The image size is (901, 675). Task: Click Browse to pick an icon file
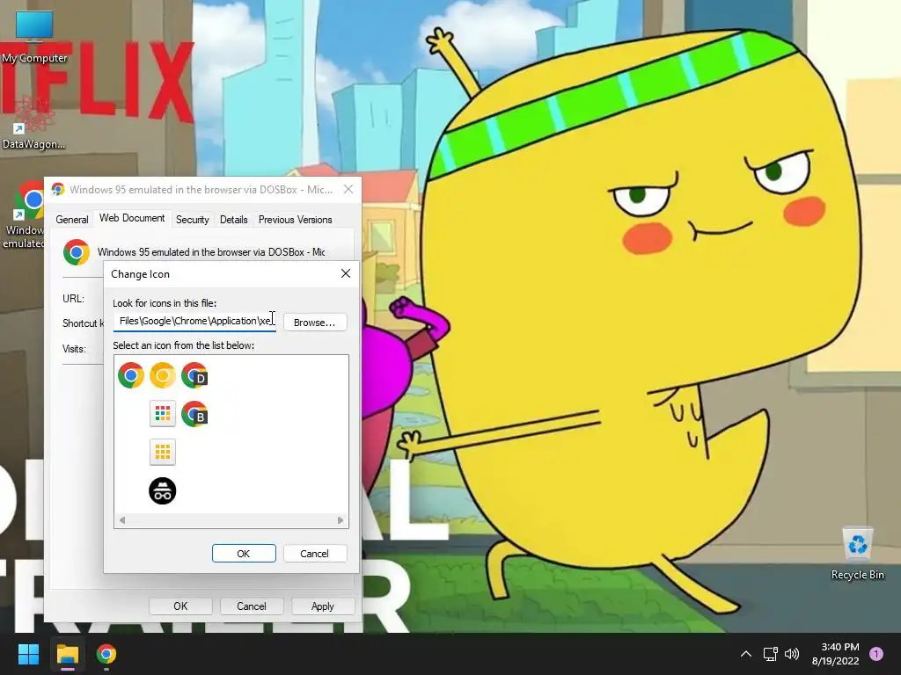(314, 323)
